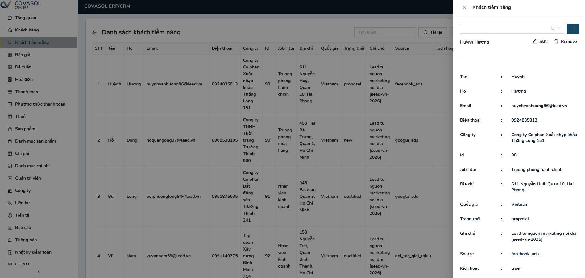Select Sản phẩm in the sidebar
585x278 pixels.
[x=24, y=129]
